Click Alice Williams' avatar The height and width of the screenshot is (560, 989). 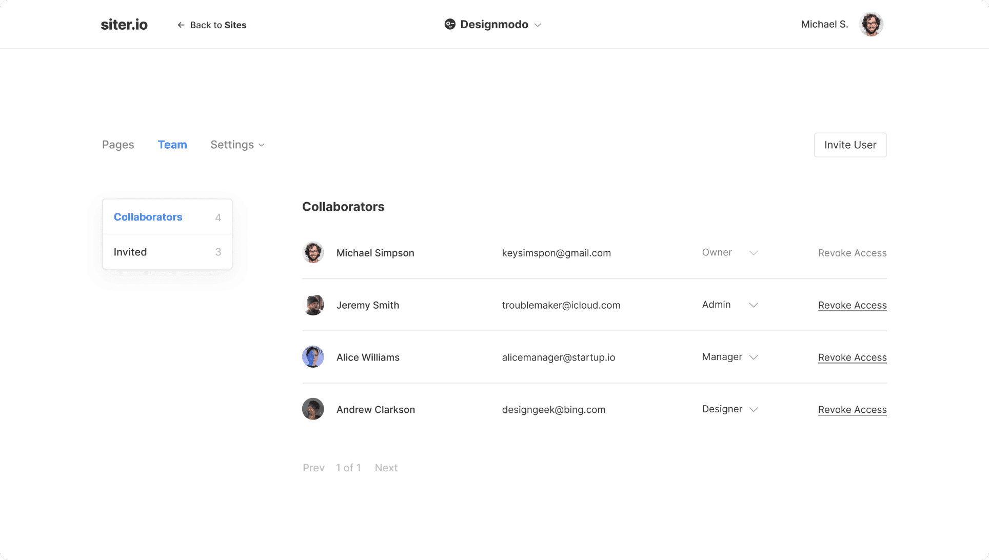click(x=313, y=357)
